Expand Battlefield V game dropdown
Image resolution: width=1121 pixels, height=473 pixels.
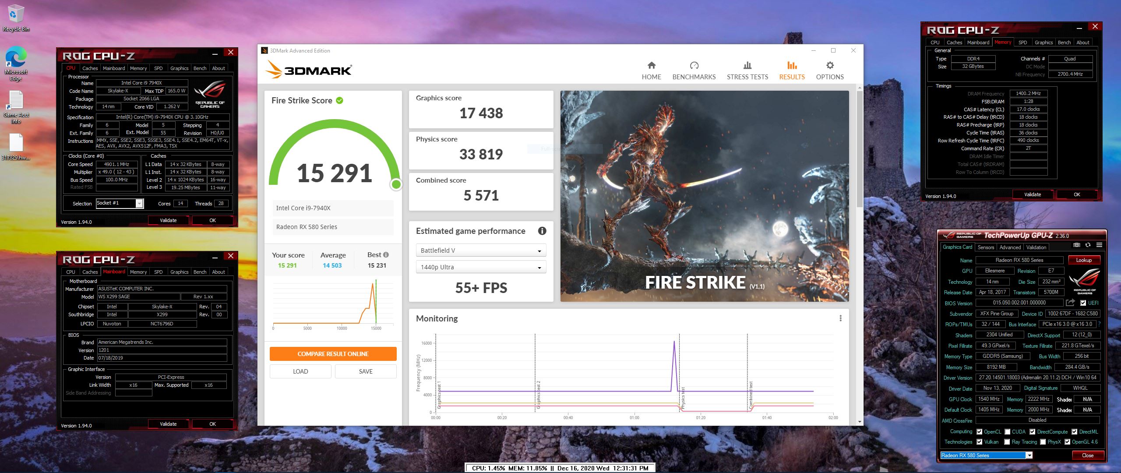pos(481,251)
